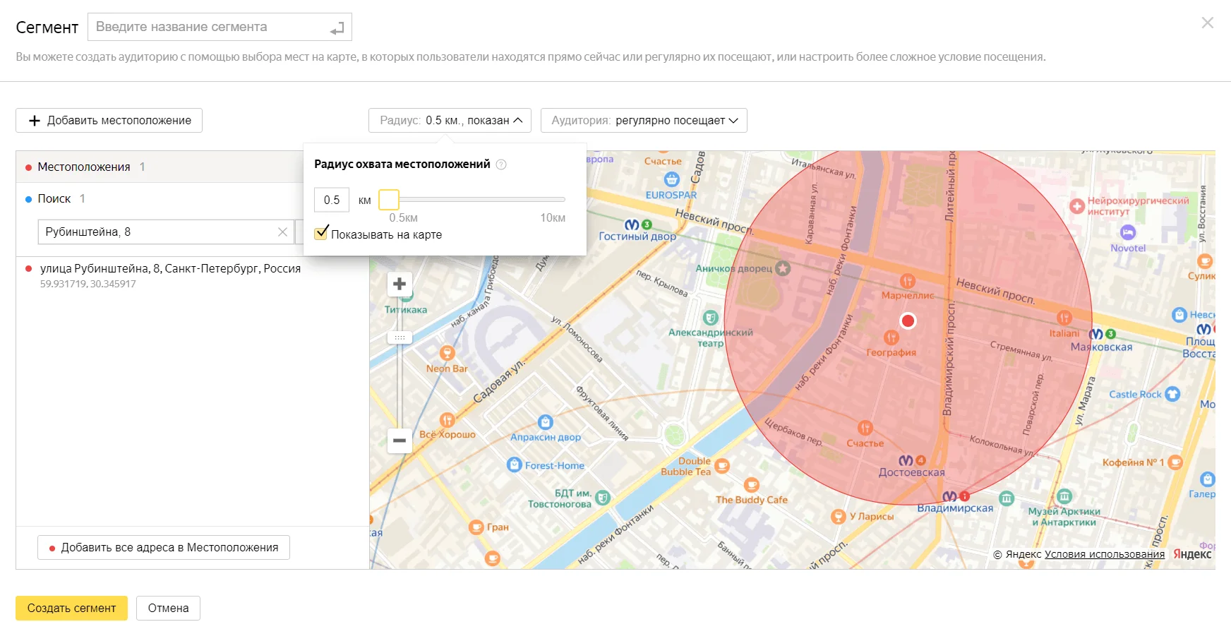Open the Аудитория dropdown
The image size is (1231, 629).
643,121
